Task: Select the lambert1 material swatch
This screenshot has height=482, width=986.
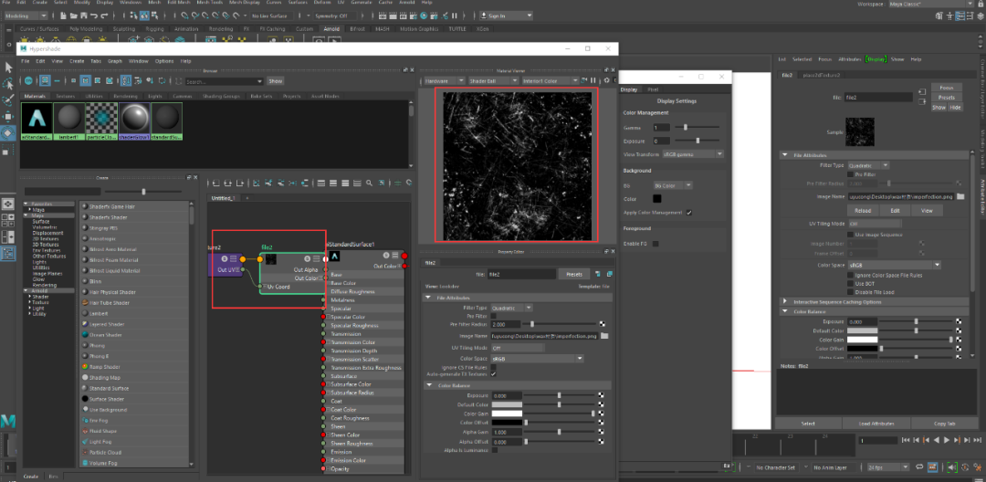Action: click(x=68, y=119)
